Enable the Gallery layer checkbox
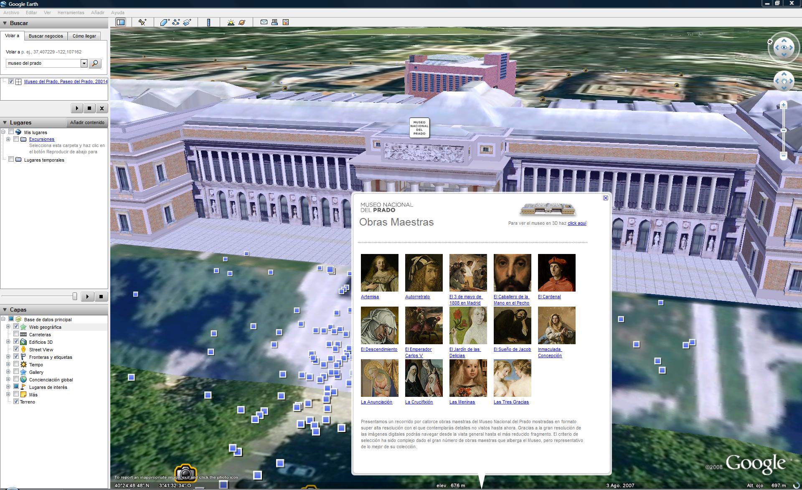802x490 pixels. click(x=16, y=372)
